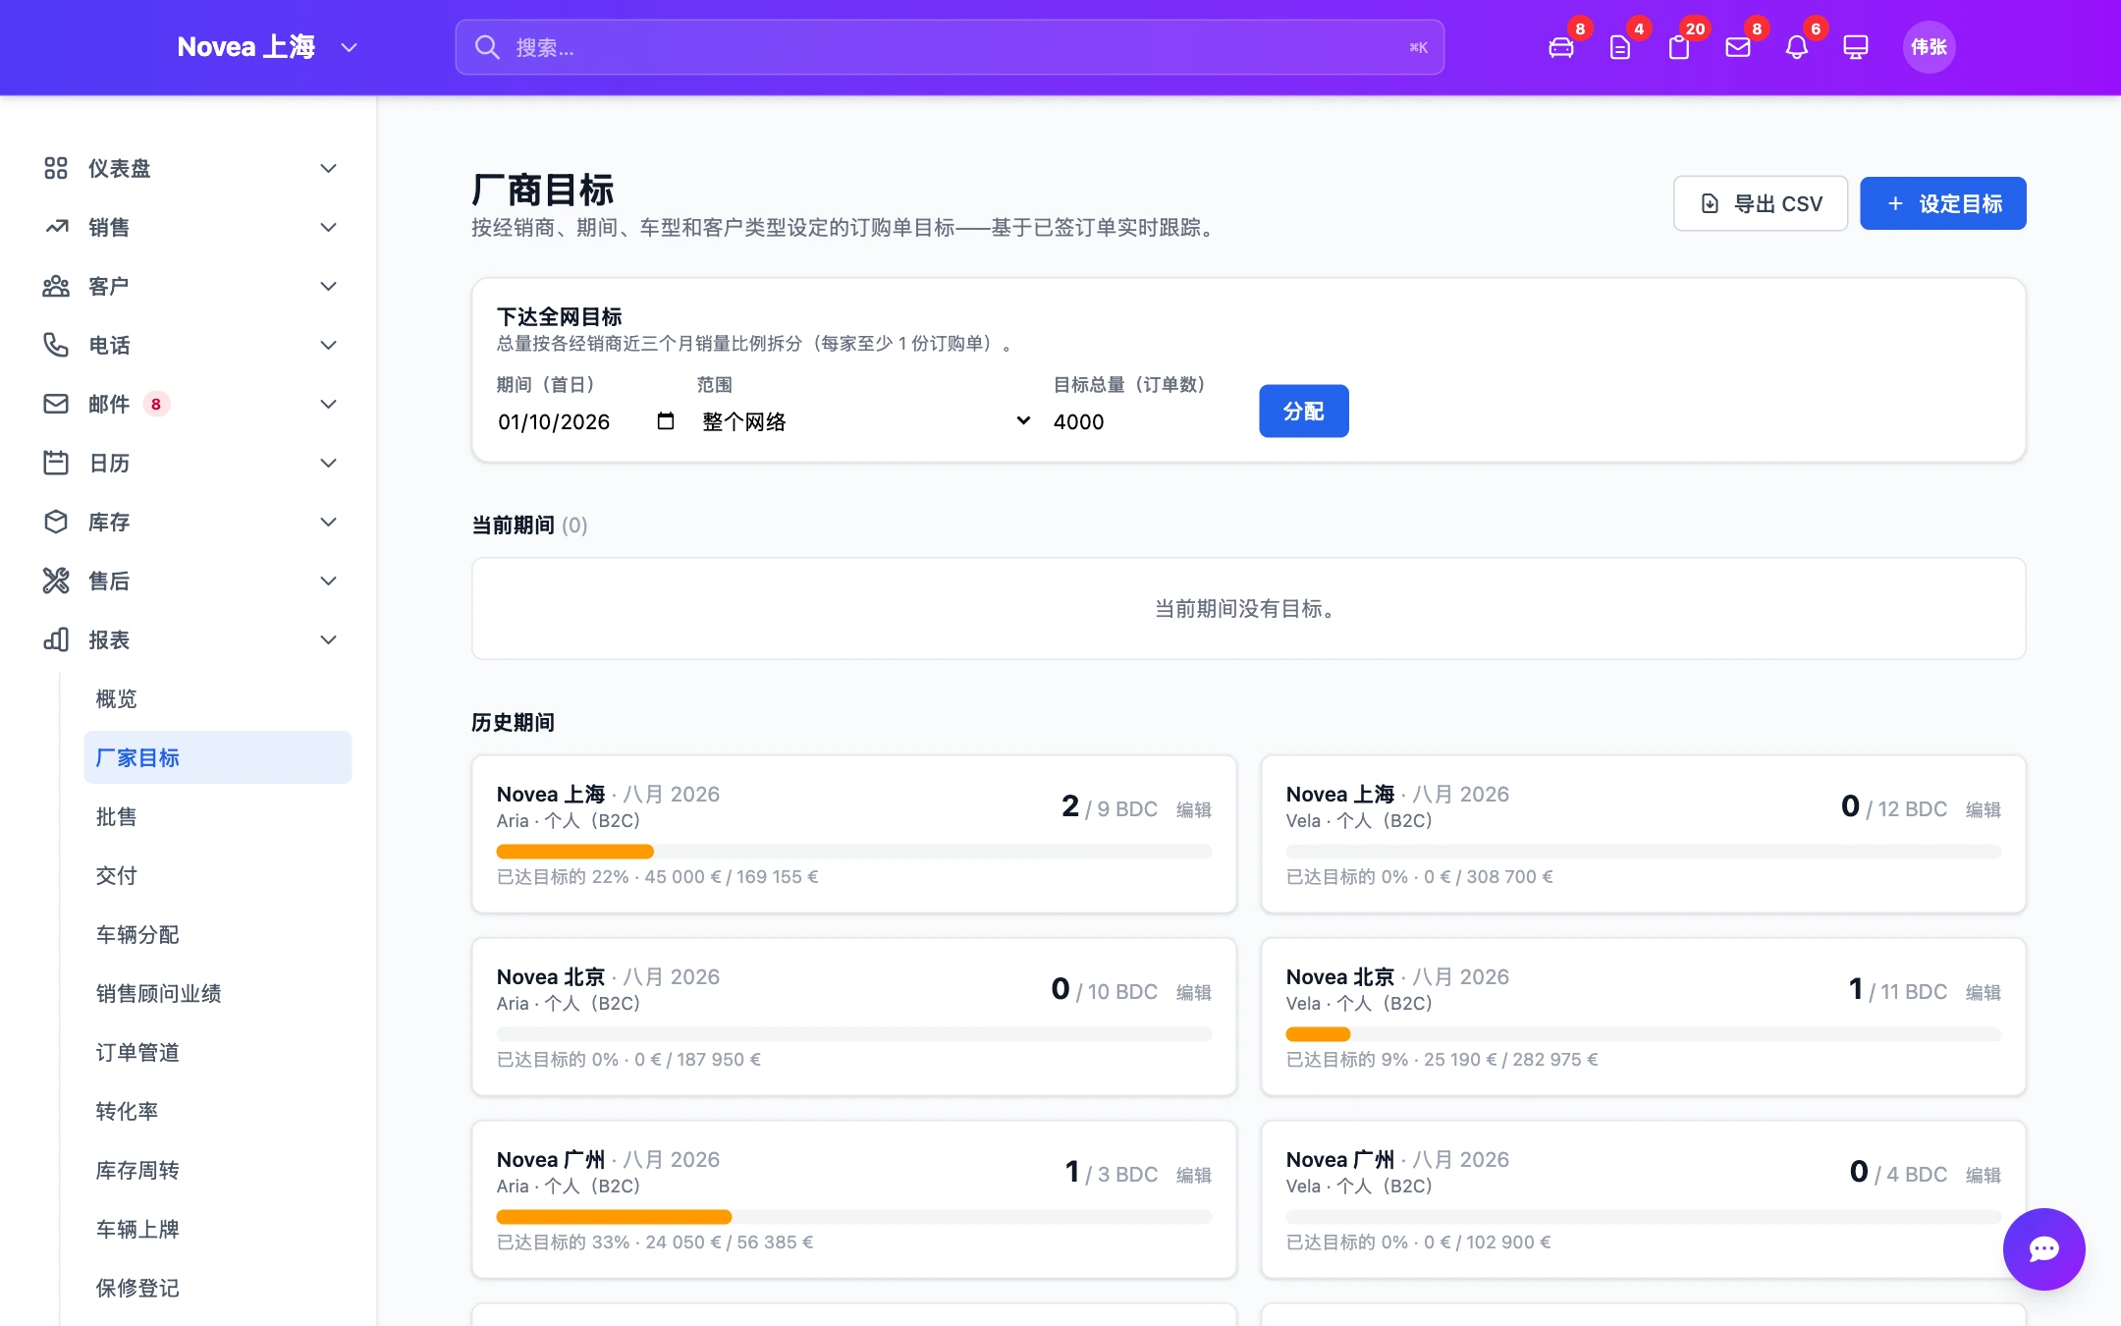
Task: Click the 分配 button
Action: point(1304,411)
